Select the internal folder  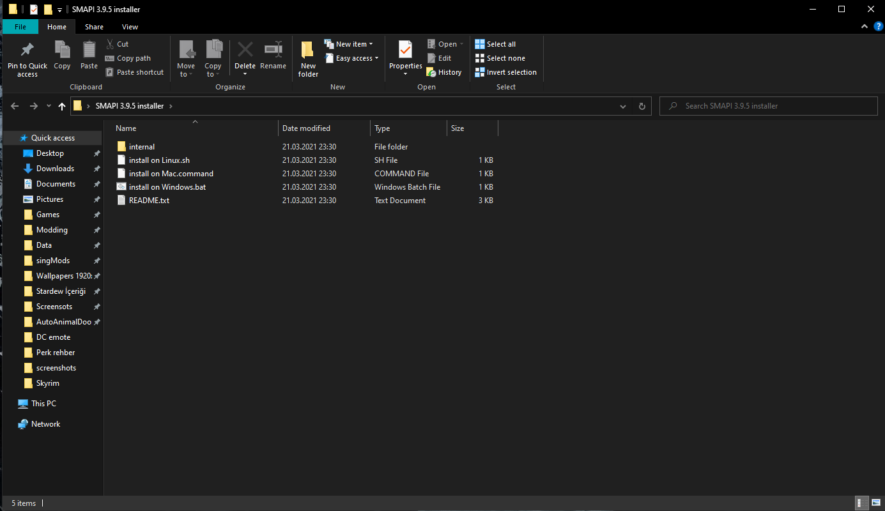[x=142, y=147]
